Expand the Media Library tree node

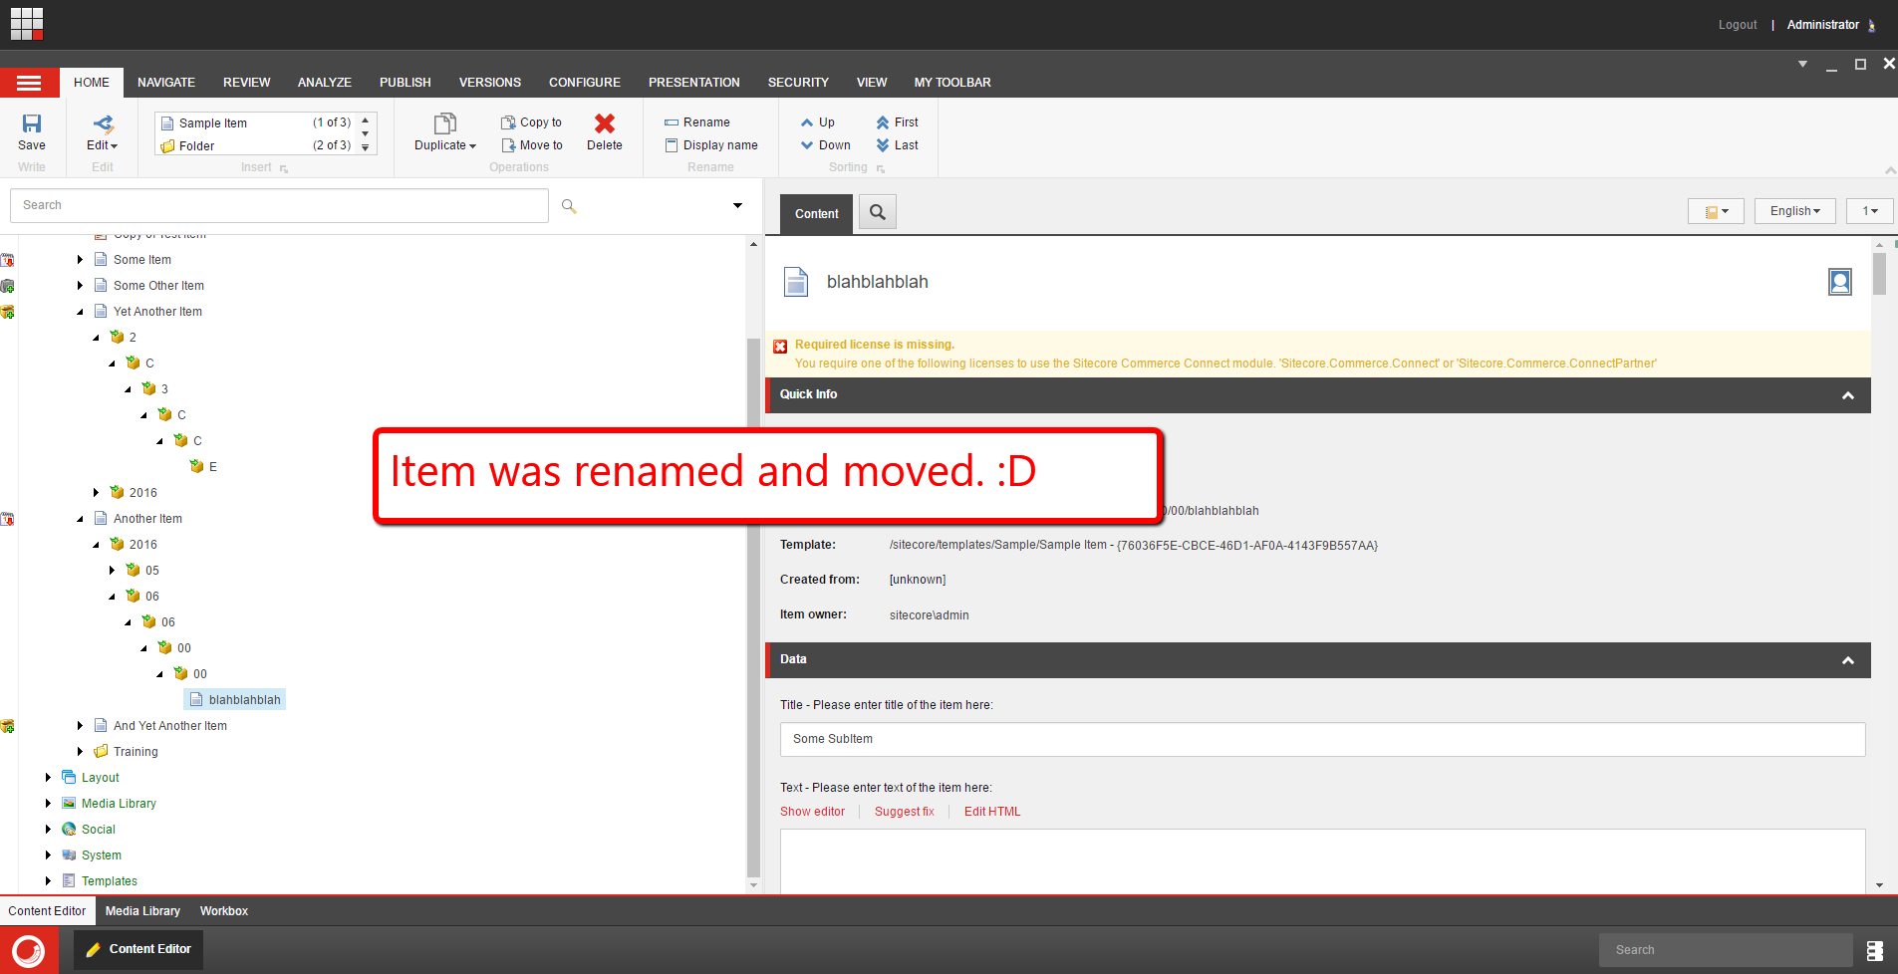[48, 804]
